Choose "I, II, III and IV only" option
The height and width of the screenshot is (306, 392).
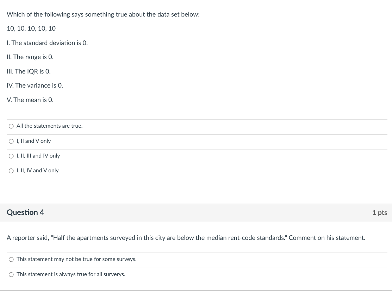pos(11,156)
